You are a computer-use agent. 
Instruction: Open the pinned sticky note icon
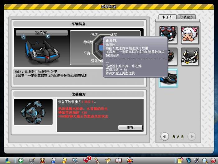(180, 161)
